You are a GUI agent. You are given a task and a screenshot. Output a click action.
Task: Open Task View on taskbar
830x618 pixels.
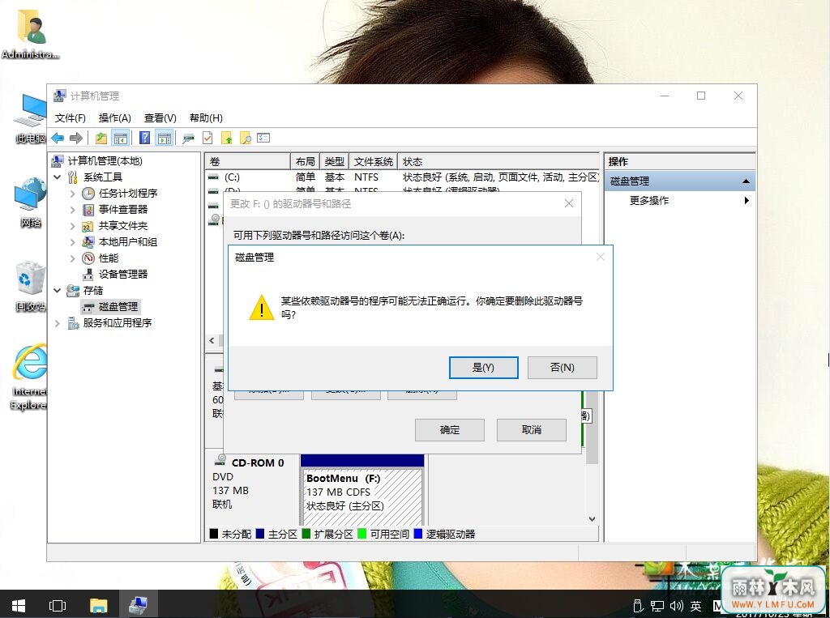tap(58, 605)
